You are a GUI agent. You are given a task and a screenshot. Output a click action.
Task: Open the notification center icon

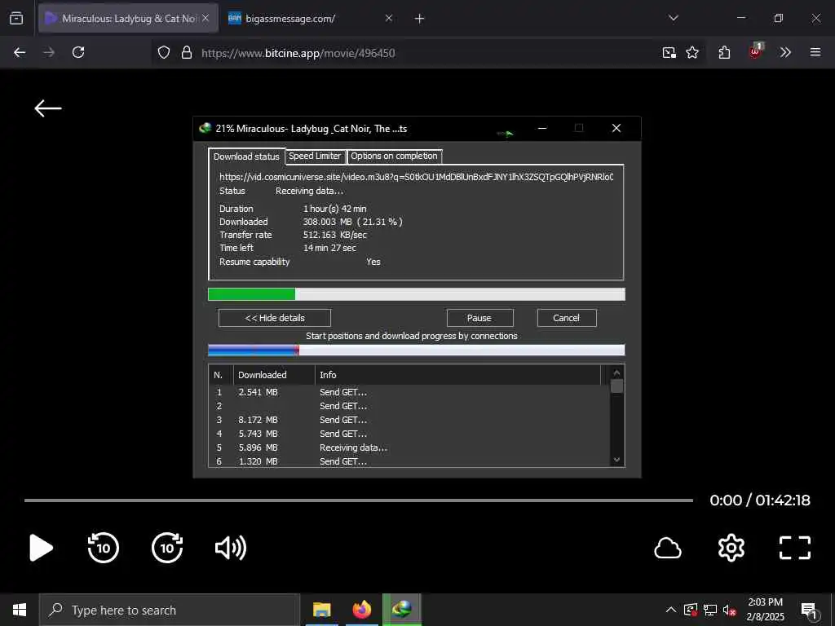pyautogui.click(x=809, y=611)
